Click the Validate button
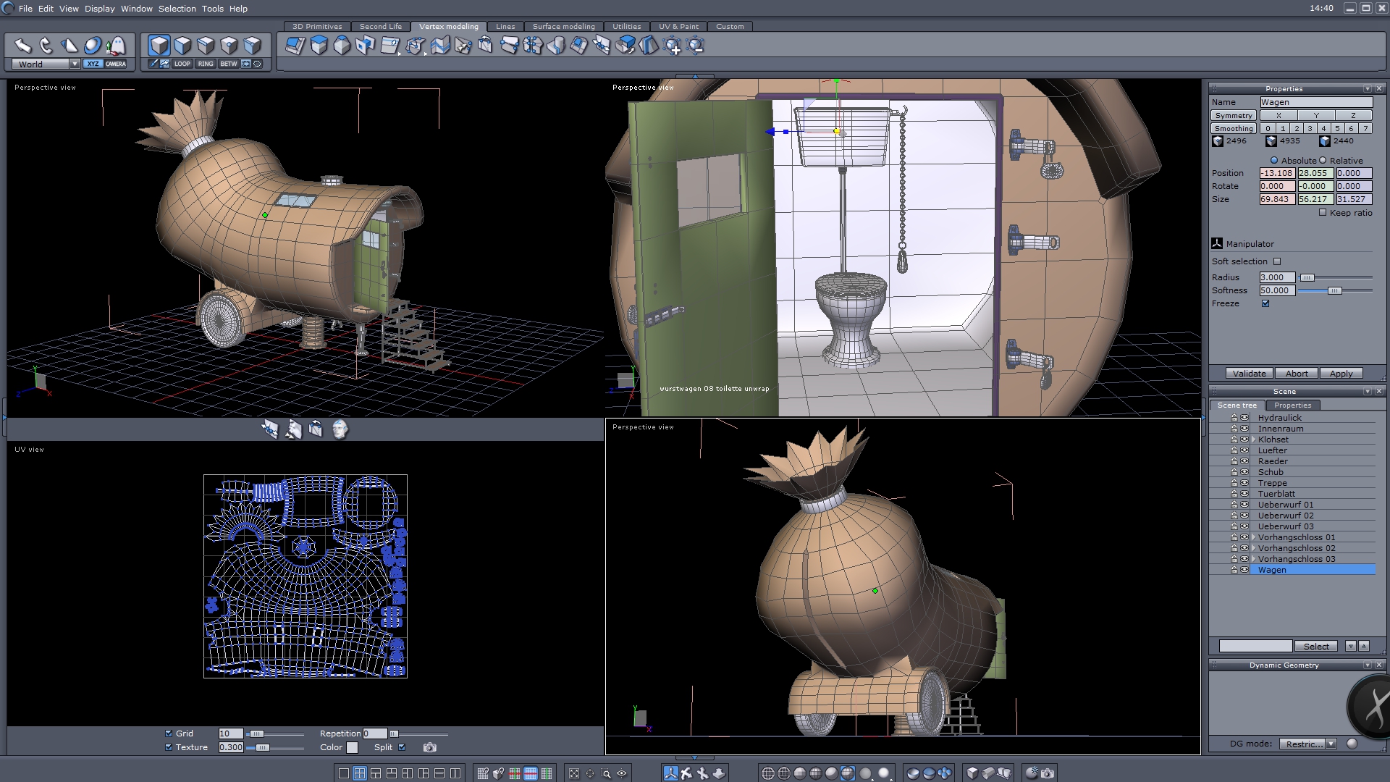Screen dimensions: 1390x782 point(1249,374)
